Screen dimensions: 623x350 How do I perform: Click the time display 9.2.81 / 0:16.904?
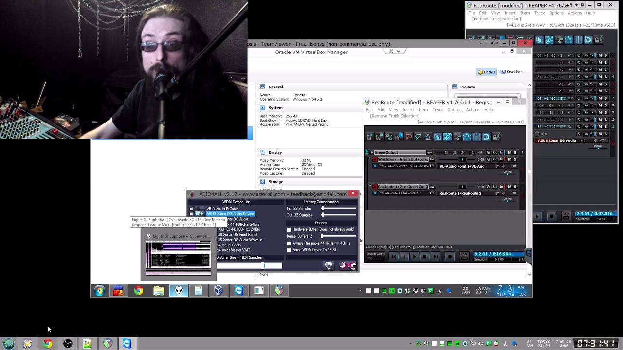[x=498, y=254]
